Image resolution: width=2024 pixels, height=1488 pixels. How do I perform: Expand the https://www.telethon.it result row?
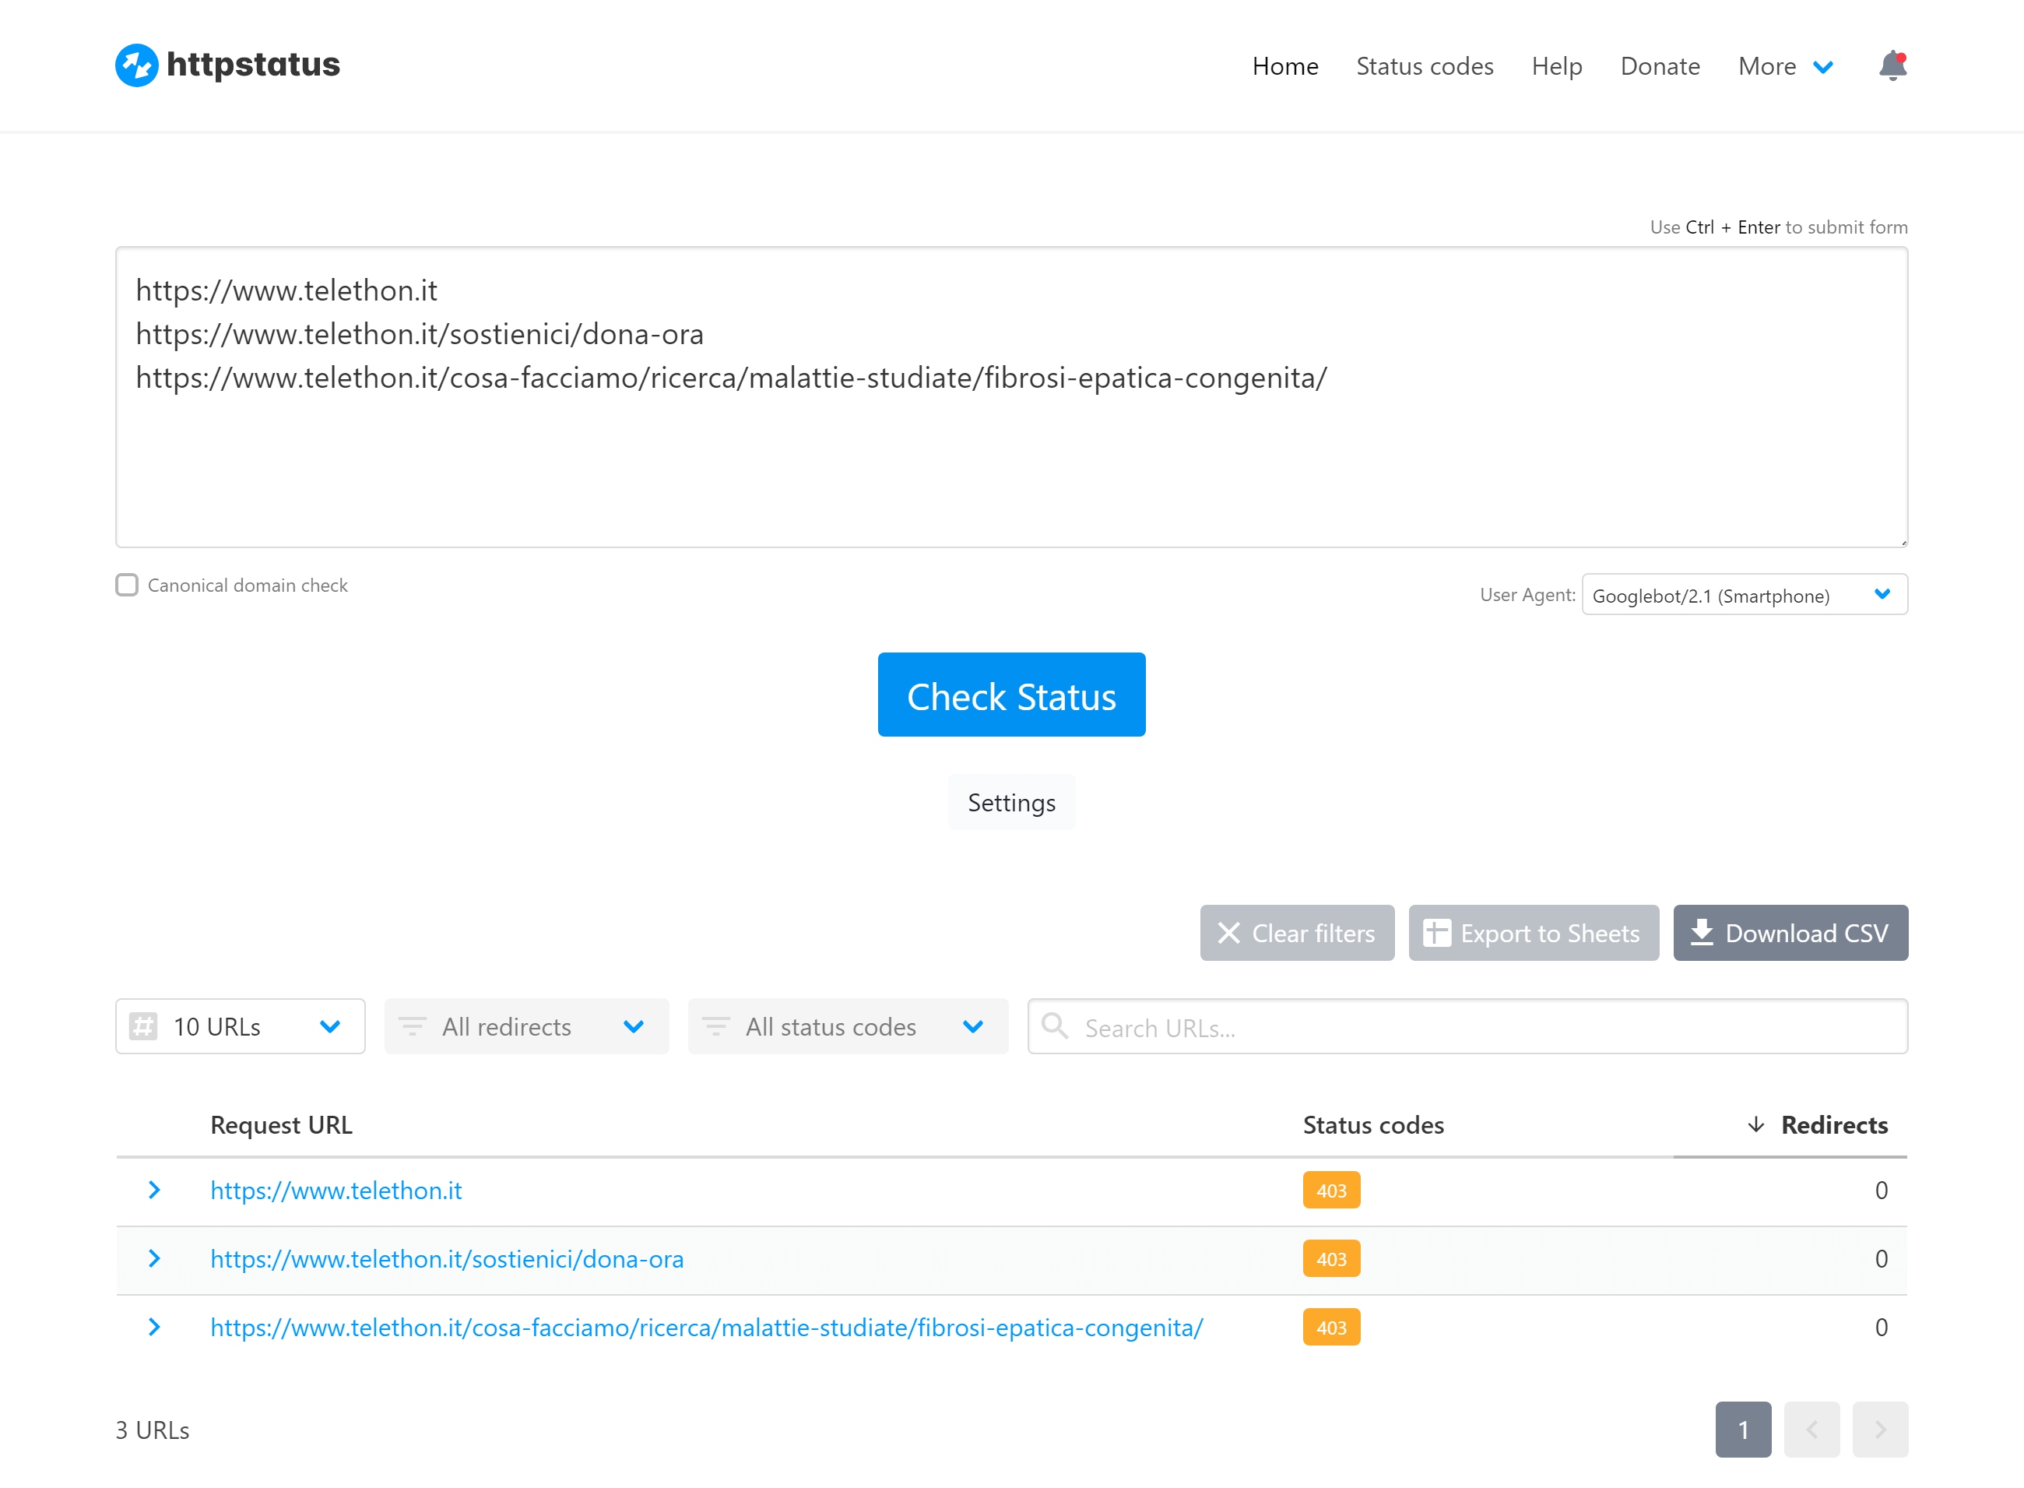154,1190
